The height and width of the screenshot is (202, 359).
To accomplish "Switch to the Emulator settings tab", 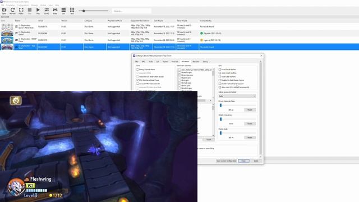I will pyautogui.click(x=196, y=62).
